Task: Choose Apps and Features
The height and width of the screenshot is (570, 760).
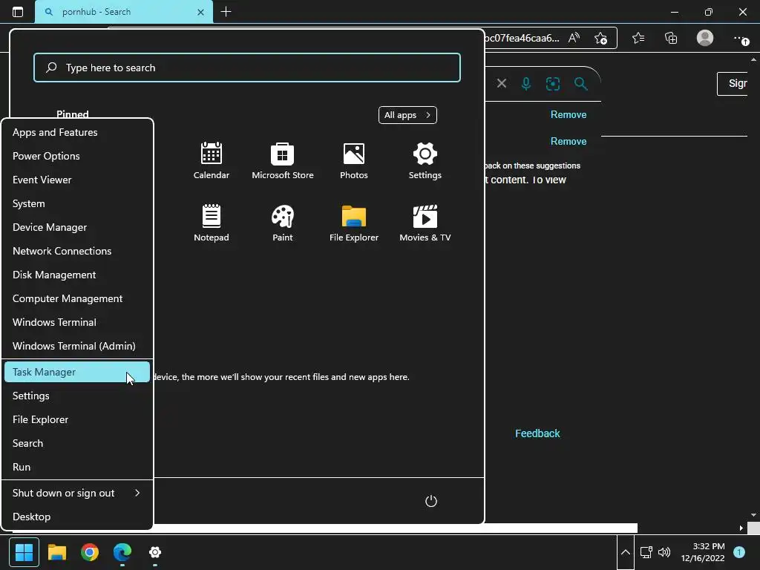Action: [x=77, y=132]
